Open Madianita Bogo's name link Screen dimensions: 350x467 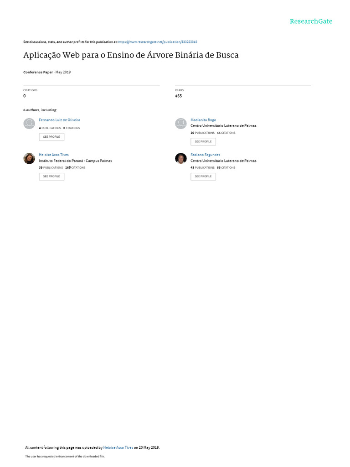click(x=203, y=120)
